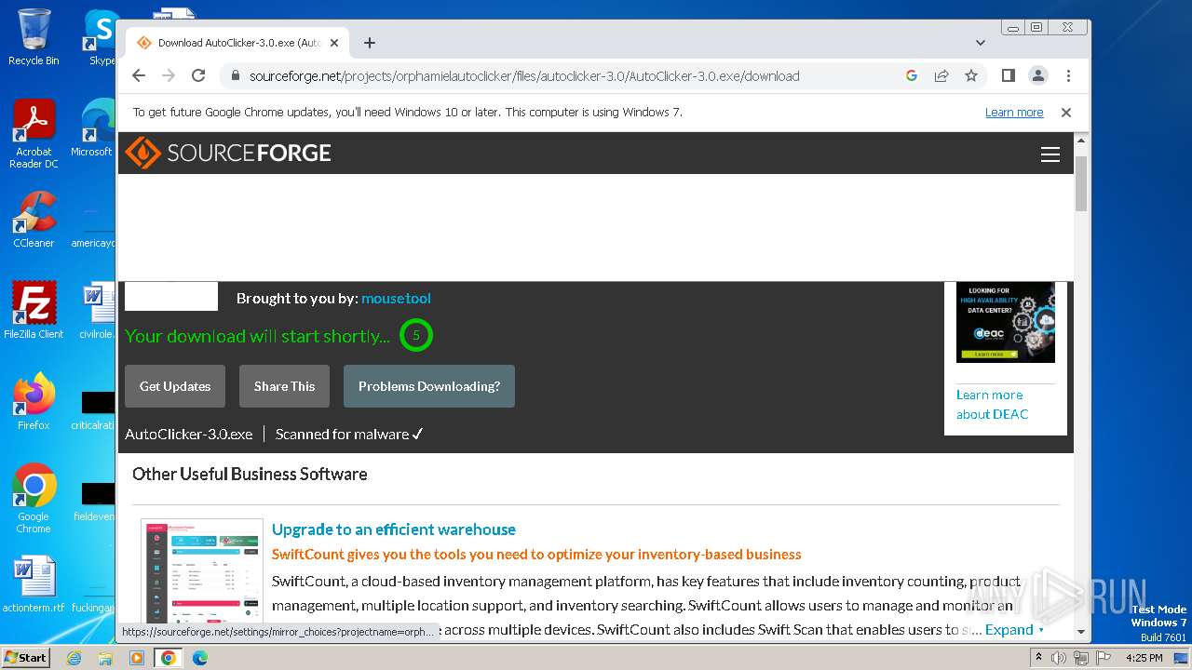This screenshot has height=670, width=1192.
Task: Dismiss the Chrome update notification bar
Action: (x=1066, y=113)
